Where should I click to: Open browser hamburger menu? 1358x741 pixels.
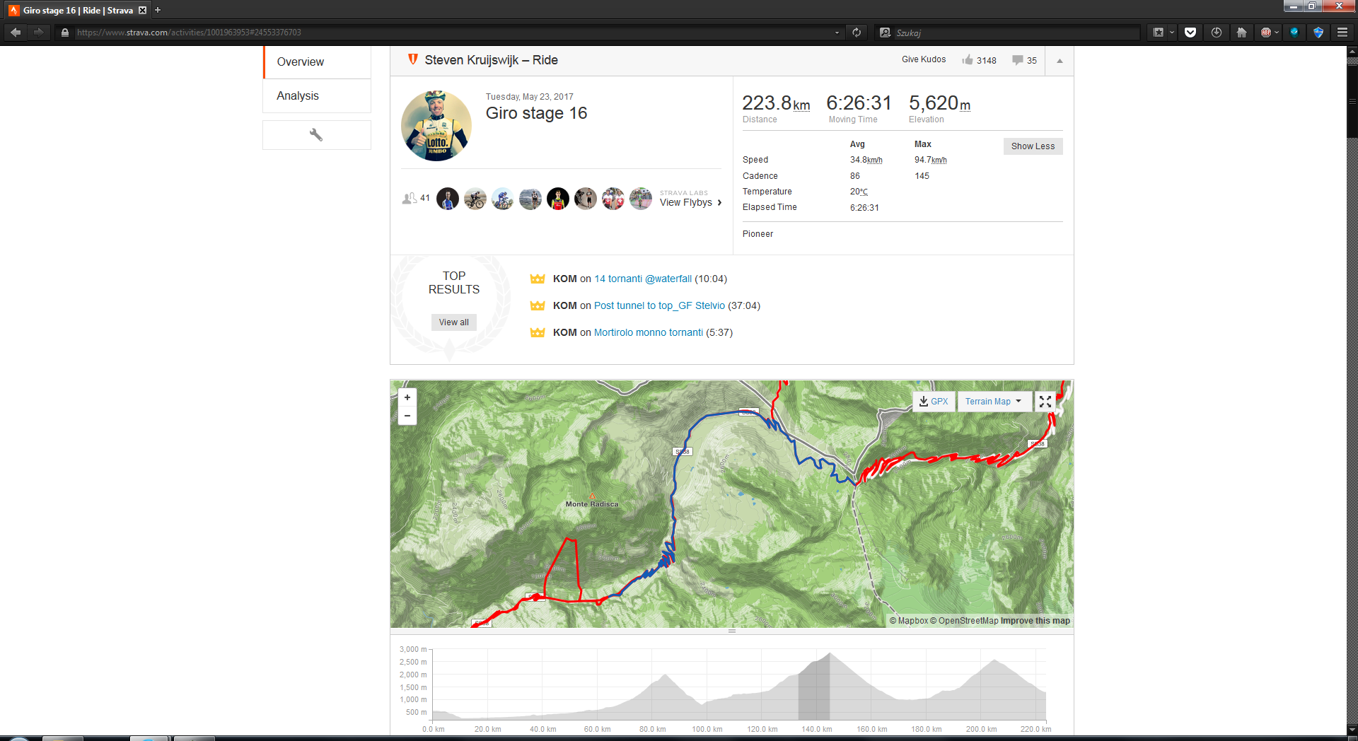(x=1342, y=33)
